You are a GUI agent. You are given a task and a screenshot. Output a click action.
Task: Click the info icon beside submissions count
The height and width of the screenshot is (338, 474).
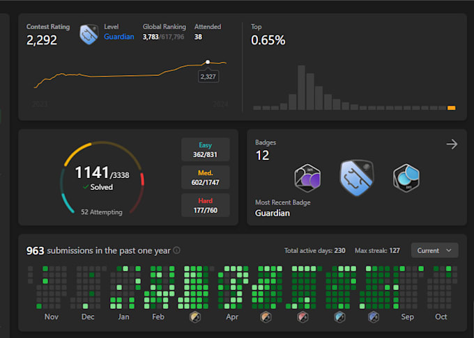tap(177, 250)
